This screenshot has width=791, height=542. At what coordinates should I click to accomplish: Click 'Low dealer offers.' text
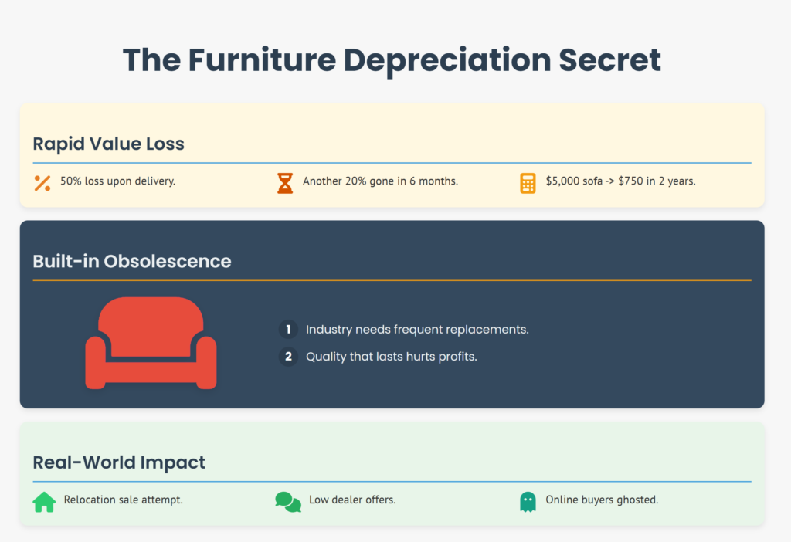tap(352, 500)
